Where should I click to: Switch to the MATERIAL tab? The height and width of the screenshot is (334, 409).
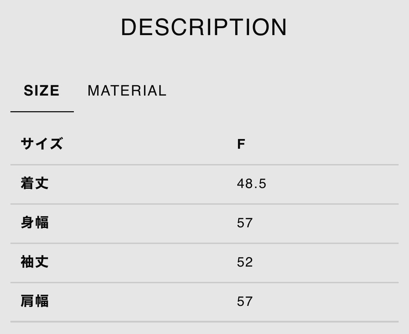click(x=127, y=91)
